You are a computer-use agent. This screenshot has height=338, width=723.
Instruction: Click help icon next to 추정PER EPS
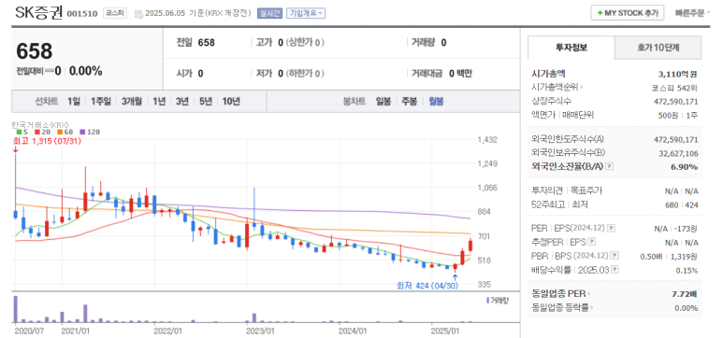pyautogui.click(x=592, y=242)
